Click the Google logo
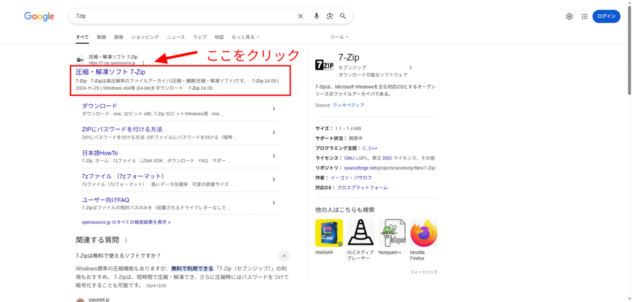This screenshot has height=302, width=632. (39, 16)
